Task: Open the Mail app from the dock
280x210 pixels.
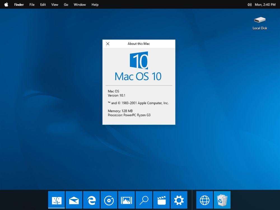Action: coord(74,200)
